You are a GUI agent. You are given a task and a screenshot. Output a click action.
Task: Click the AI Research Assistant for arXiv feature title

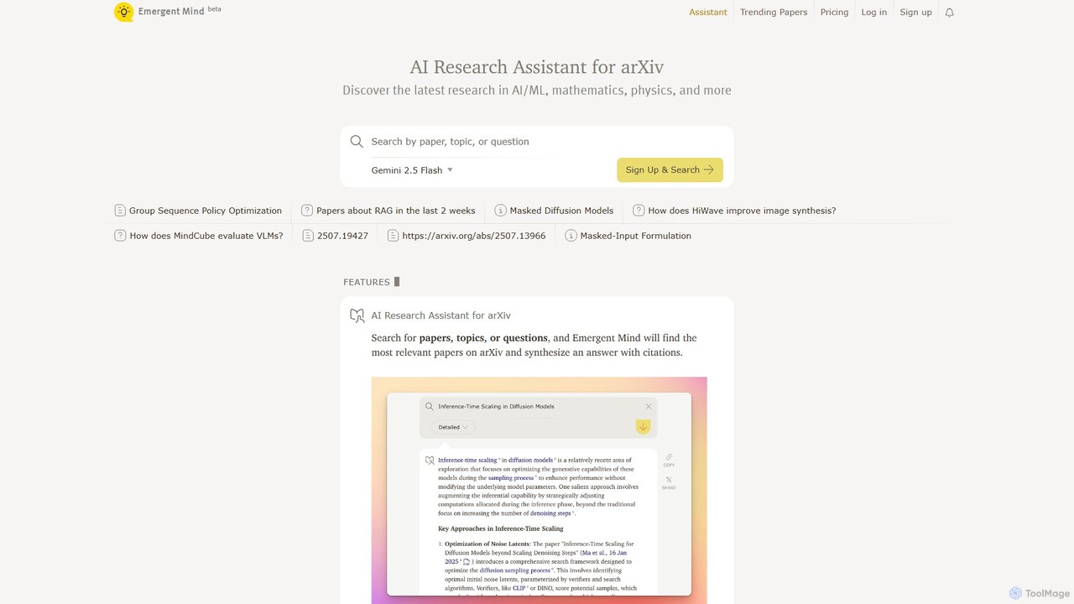(x=441, y=315)
